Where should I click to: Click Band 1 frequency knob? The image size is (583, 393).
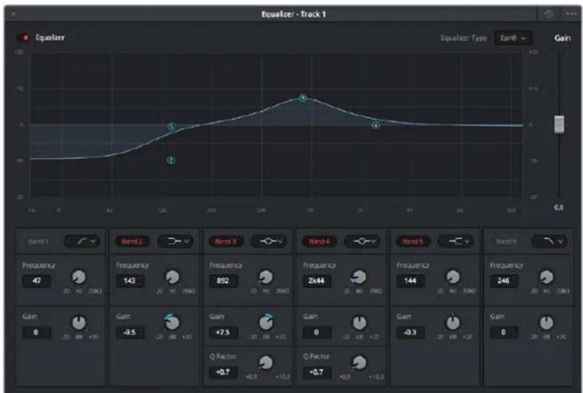click(79, 277)
